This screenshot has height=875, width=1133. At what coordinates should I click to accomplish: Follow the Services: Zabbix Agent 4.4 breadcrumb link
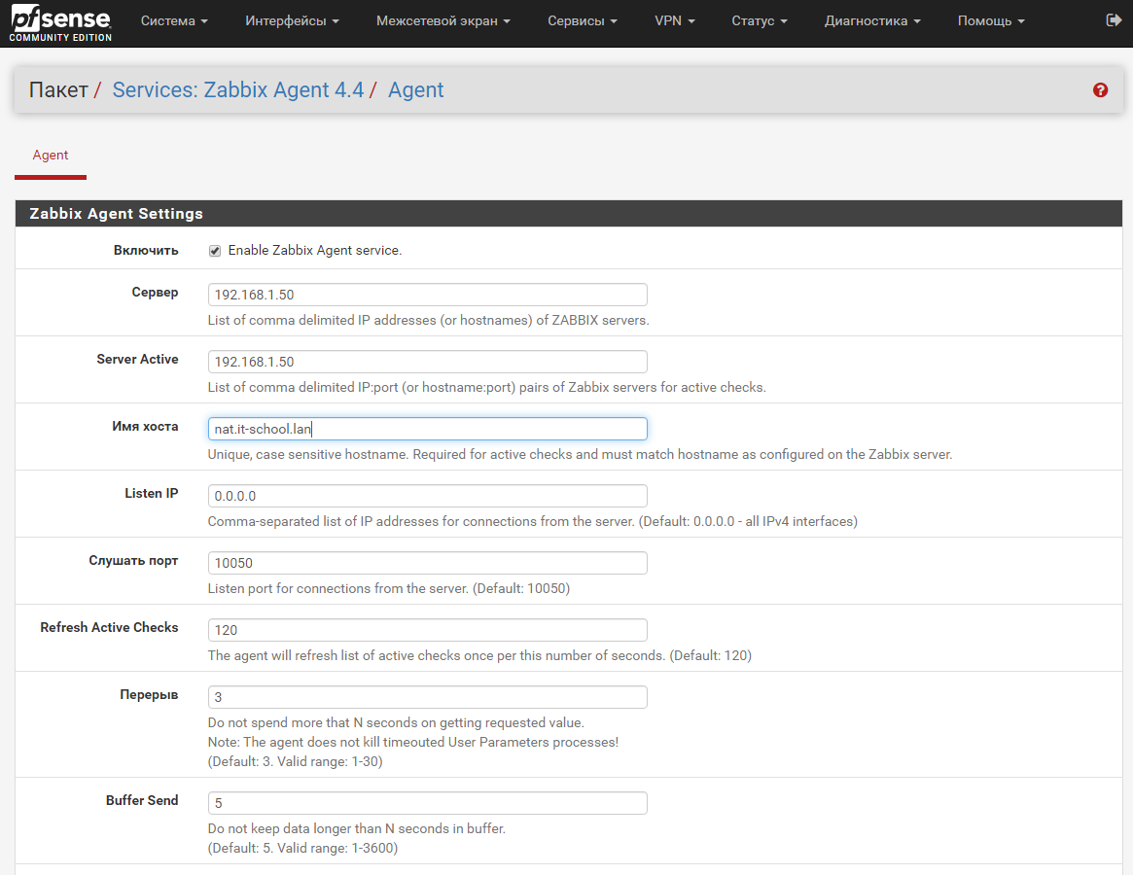237,89
